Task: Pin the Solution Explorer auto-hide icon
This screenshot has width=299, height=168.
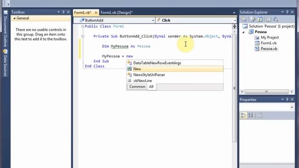Action: pos(287,12)
